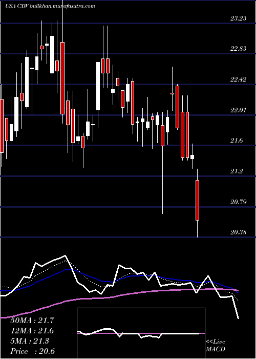This screenshot has height=359, width=256.
Task: Click the 21.6 price axis label
Action: point(237,141)
